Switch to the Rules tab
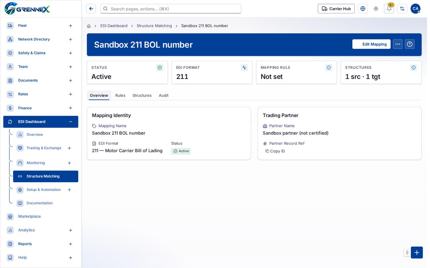This screenshot has width=430, height=268. point(120,95)
